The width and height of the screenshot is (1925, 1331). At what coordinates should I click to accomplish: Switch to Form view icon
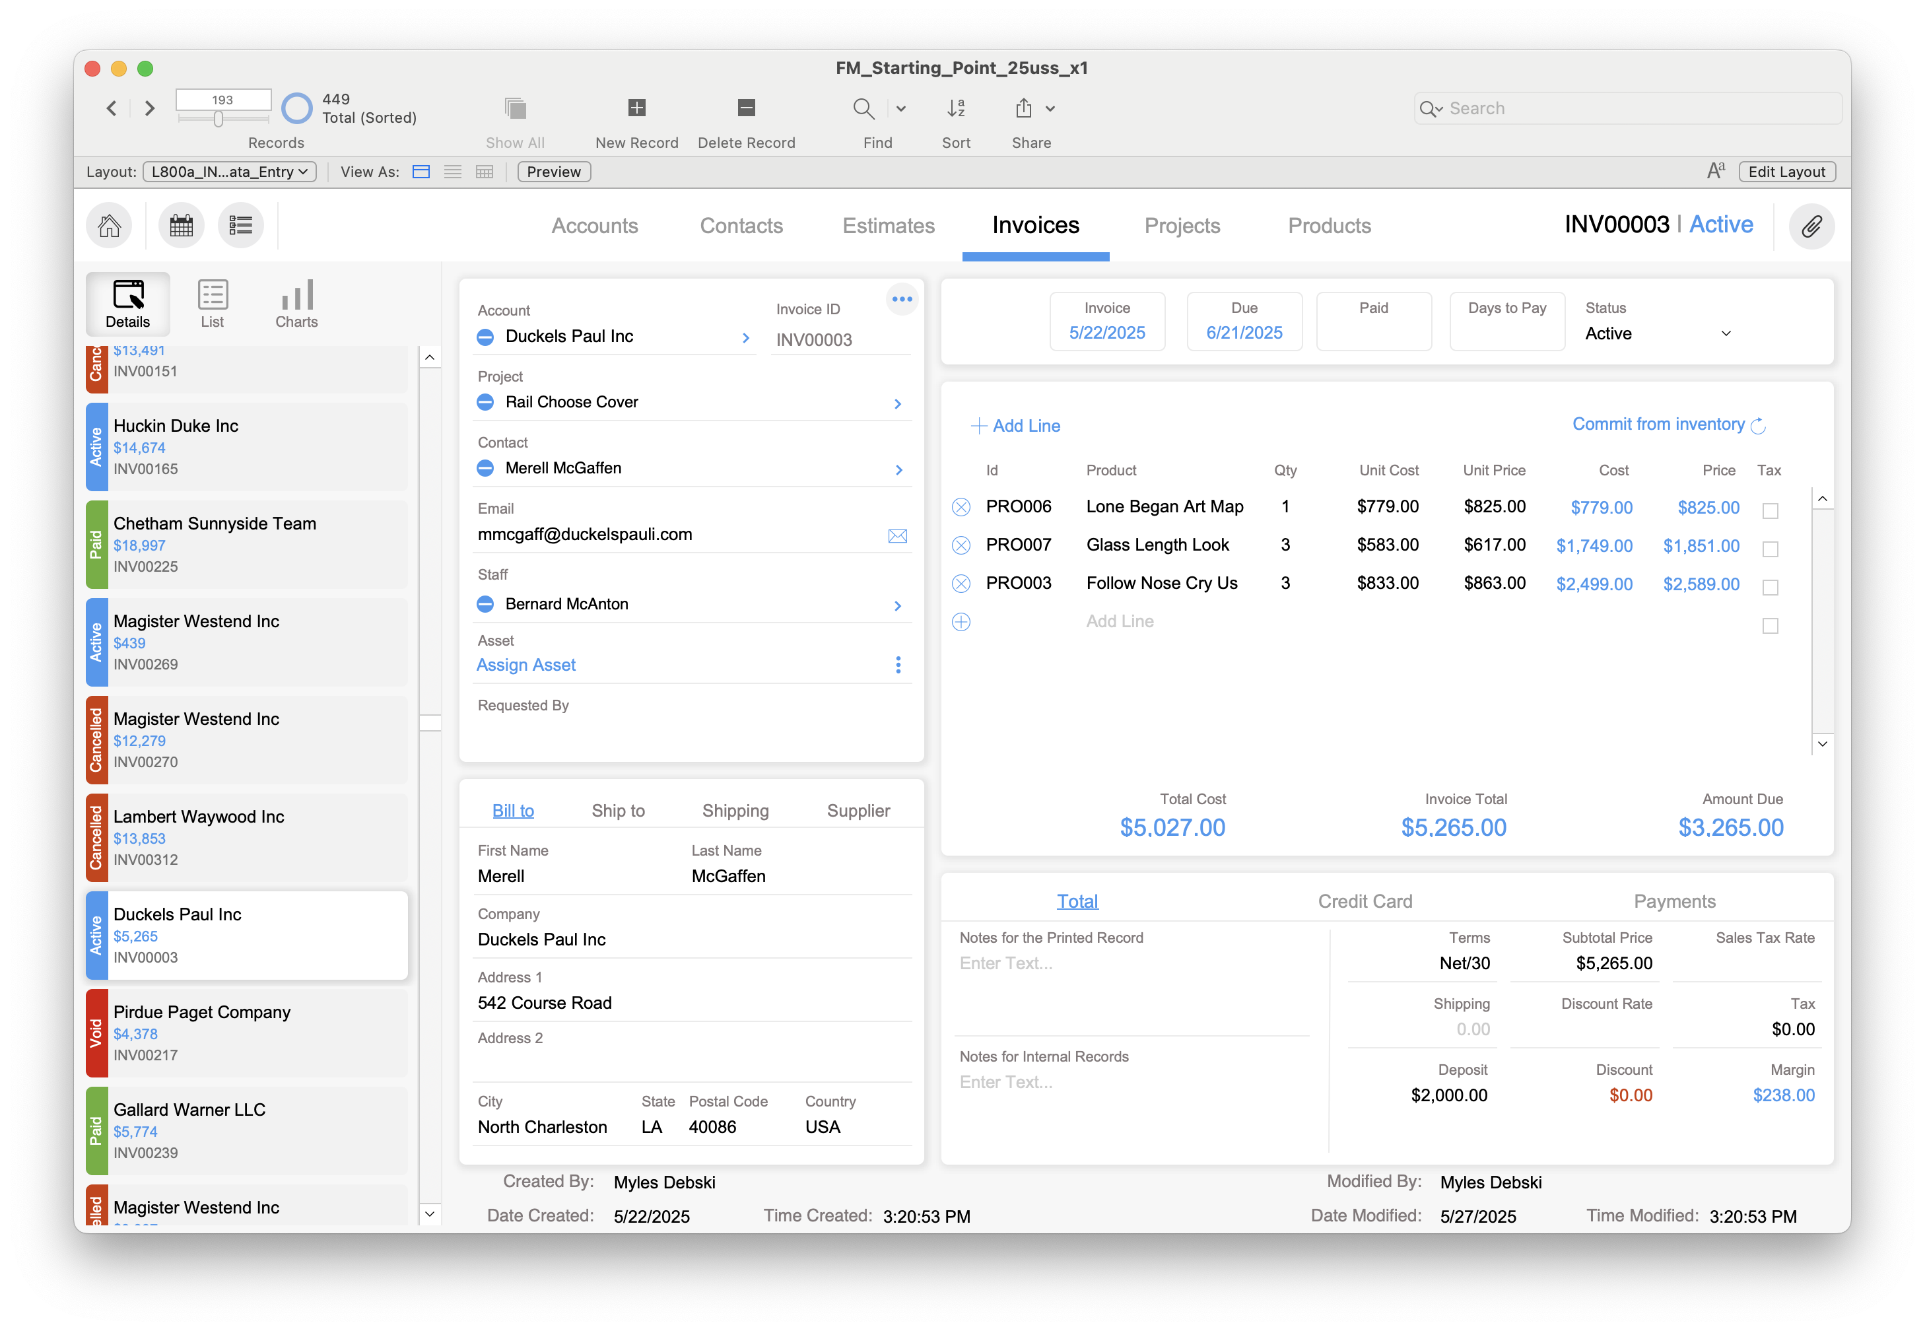pyautogui.click(x=421, y=172)
